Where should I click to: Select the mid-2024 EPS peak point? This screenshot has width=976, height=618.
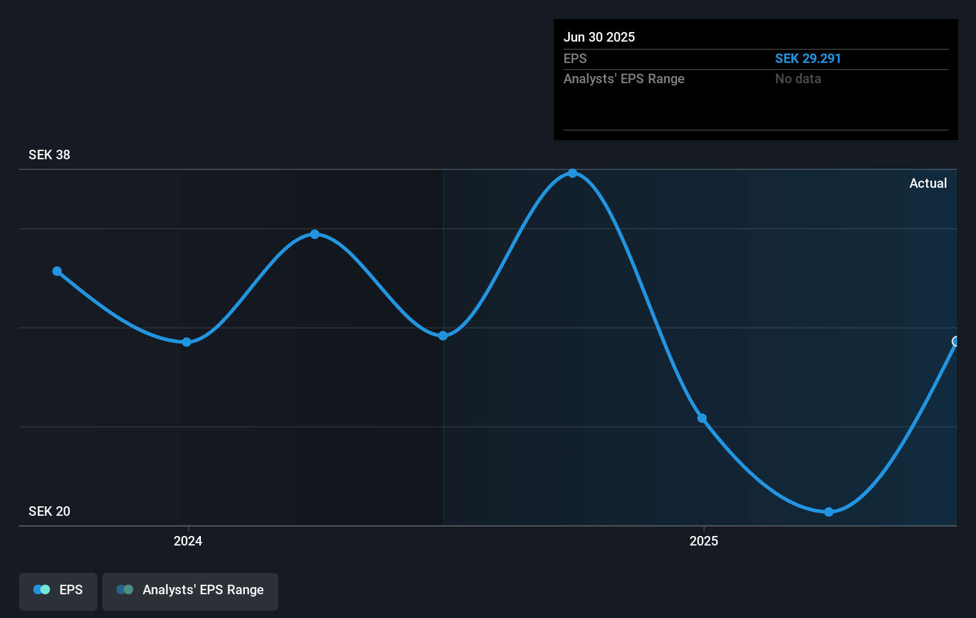point(315,234)
